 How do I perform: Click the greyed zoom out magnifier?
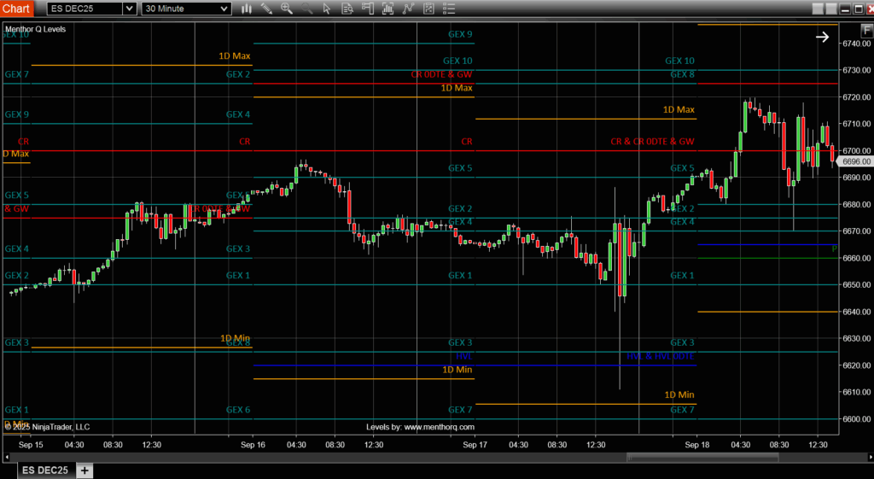(306, 9)
